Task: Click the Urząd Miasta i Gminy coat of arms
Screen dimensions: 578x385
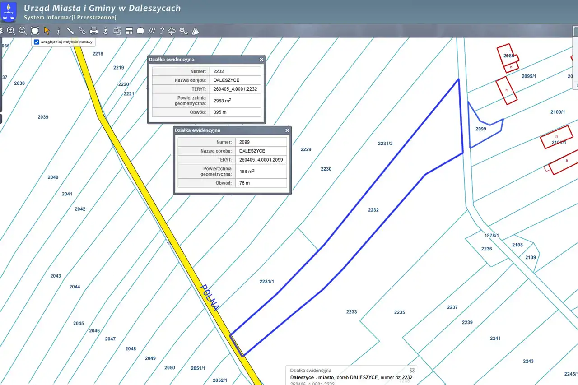Action: click(9, 12)
